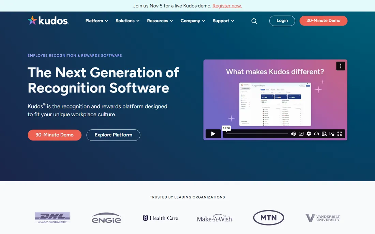
Task: Expand the Solutions menu
Action: [127, 21]
